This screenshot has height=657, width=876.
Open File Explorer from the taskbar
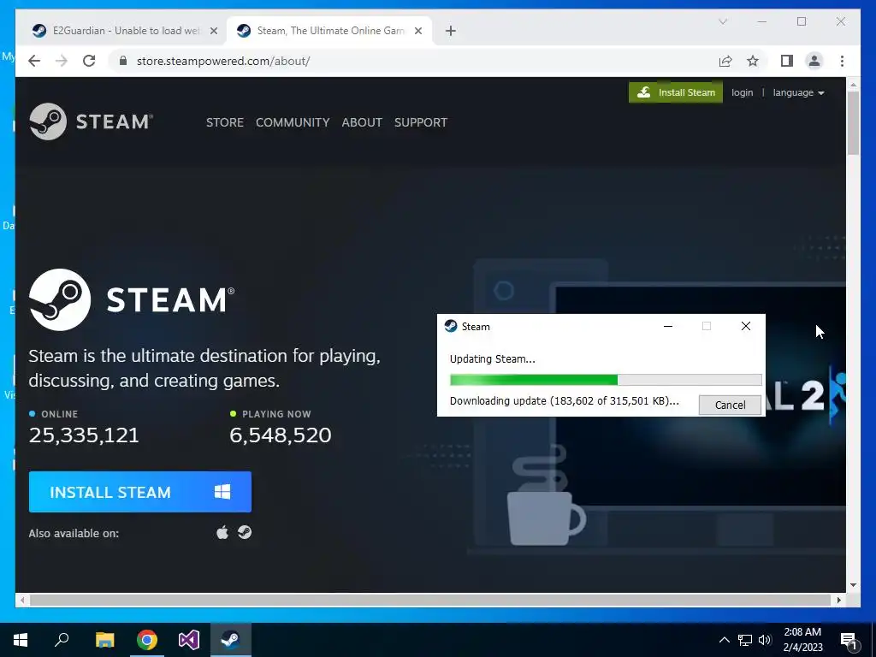pos(104,640)
